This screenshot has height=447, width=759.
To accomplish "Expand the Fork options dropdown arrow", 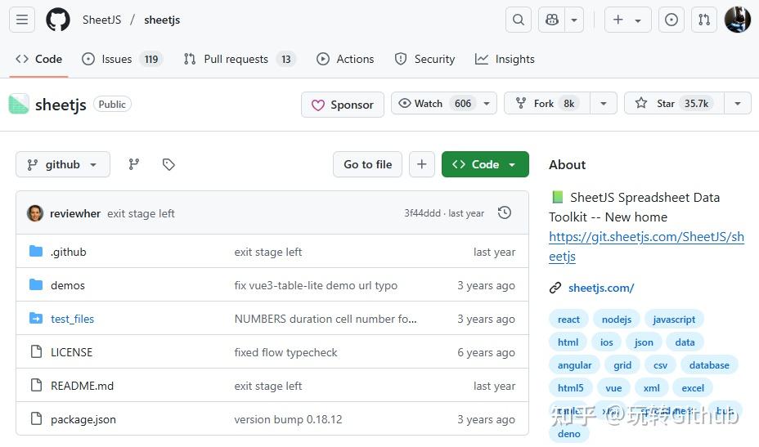I will click(x=604, y=104).
